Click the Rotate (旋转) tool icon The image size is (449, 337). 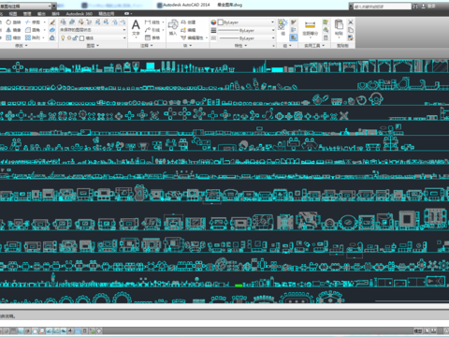8,22
